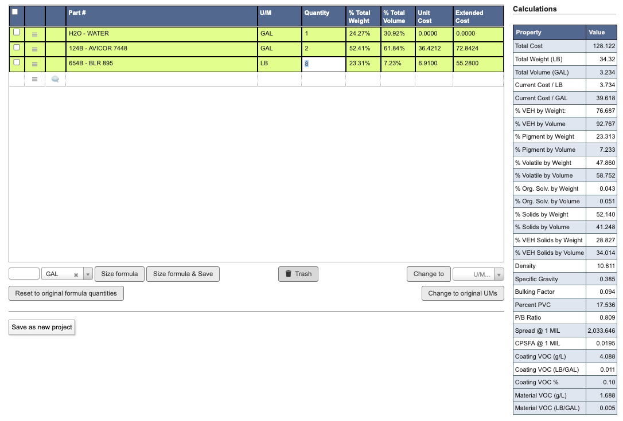The height and width of the screenshot is (421, 623).
Task: Click the % Total Volume column header
Action: 398,16
